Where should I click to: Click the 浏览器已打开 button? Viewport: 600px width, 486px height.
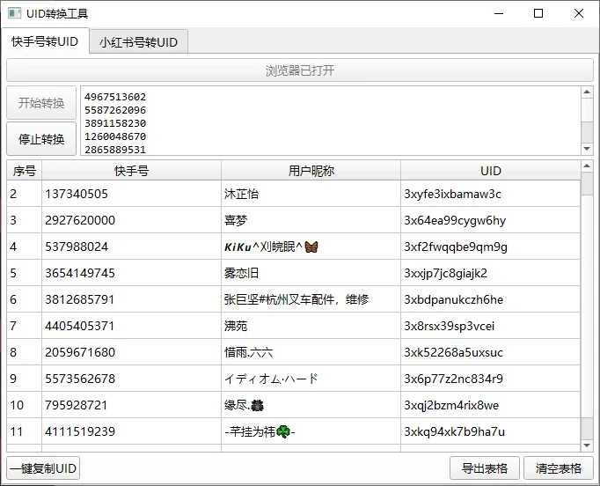coord(300,70)
